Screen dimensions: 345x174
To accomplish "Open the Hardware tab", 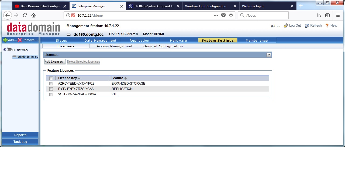I will point(178,40).
